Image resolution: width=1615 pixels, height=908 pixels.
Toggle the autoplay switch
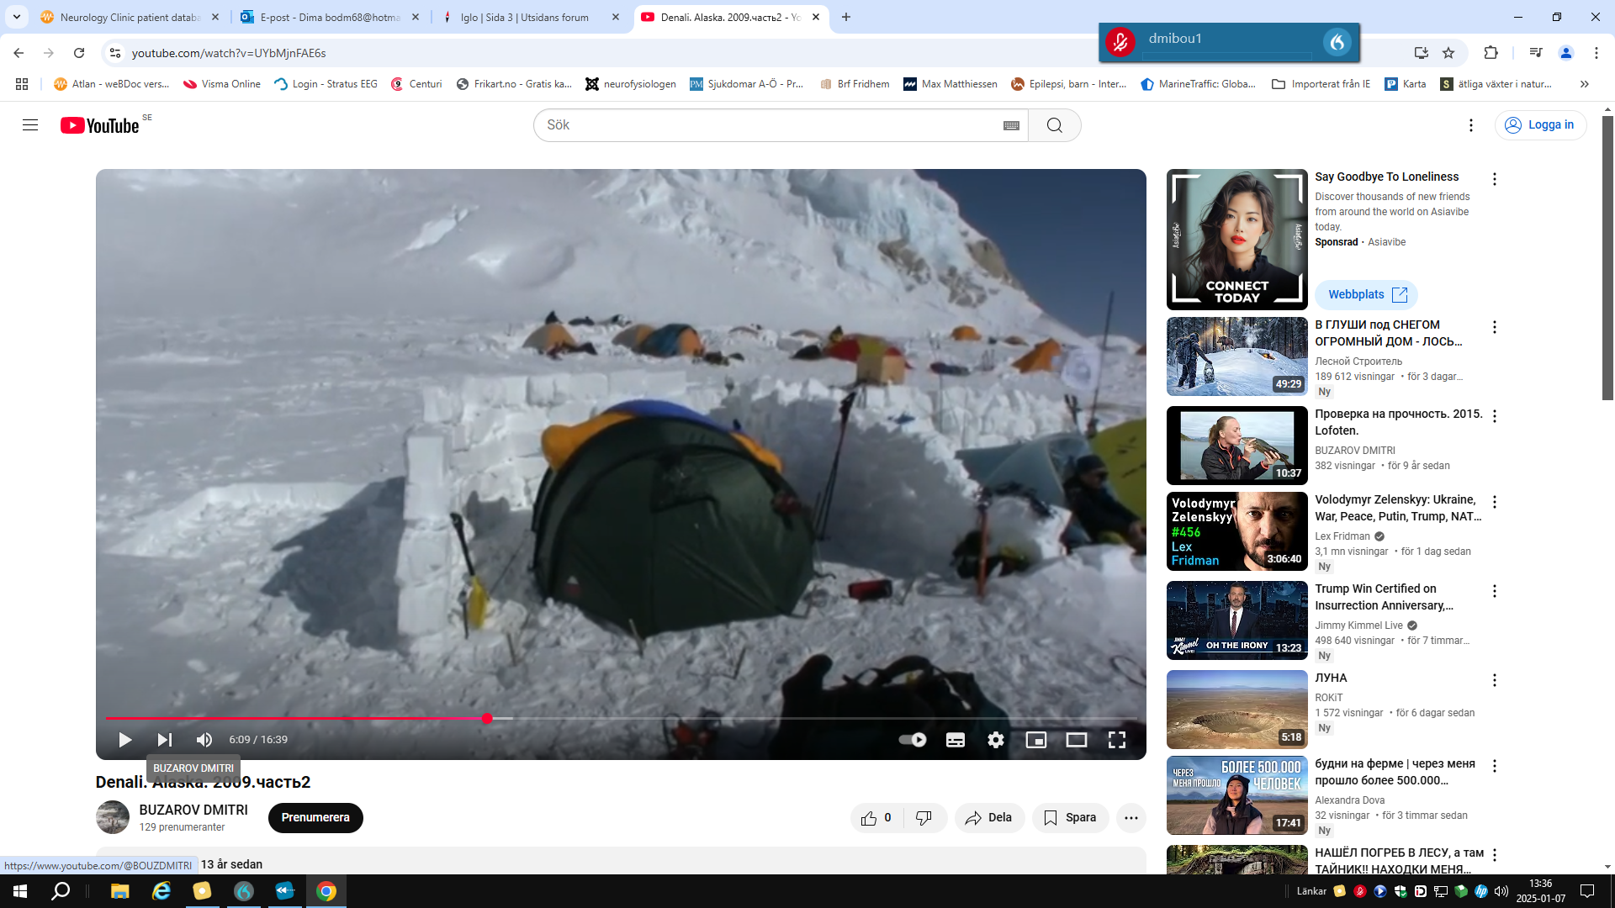point(913,740)
